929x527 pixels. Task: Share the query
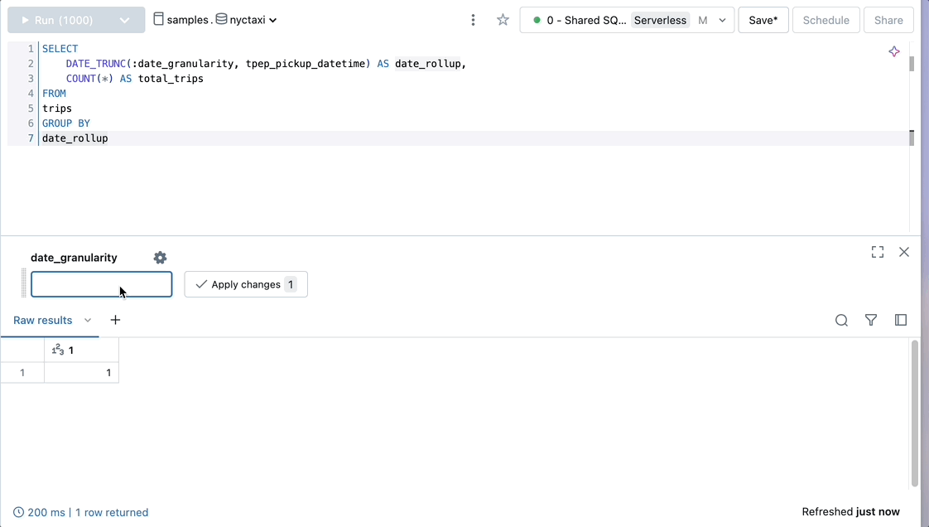888,19
